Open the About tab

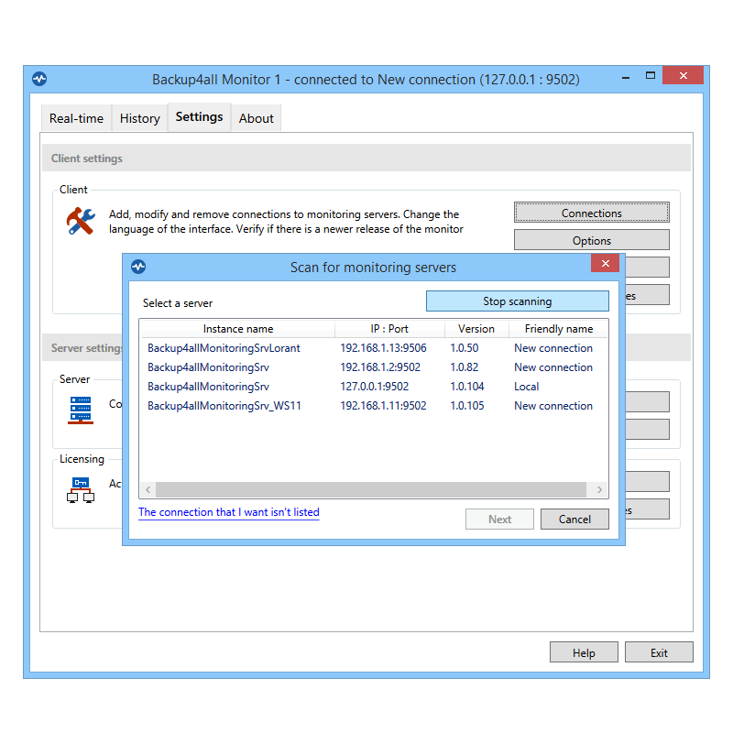coord(256,118)
